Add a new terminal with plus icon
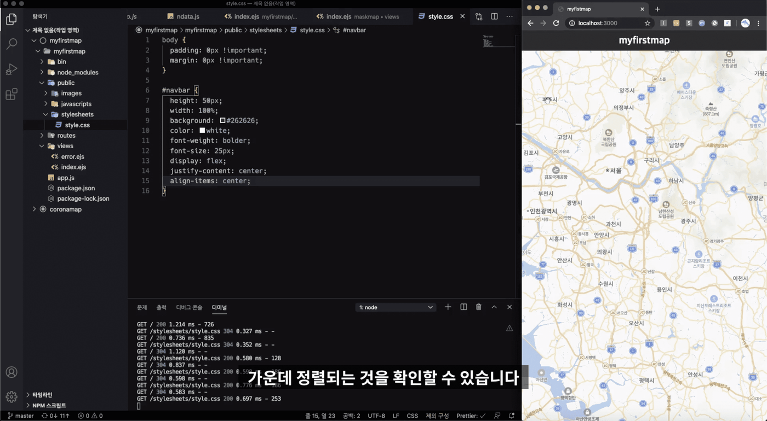The image size is (767, 421). pyautogui.click(x=448, y=307)
